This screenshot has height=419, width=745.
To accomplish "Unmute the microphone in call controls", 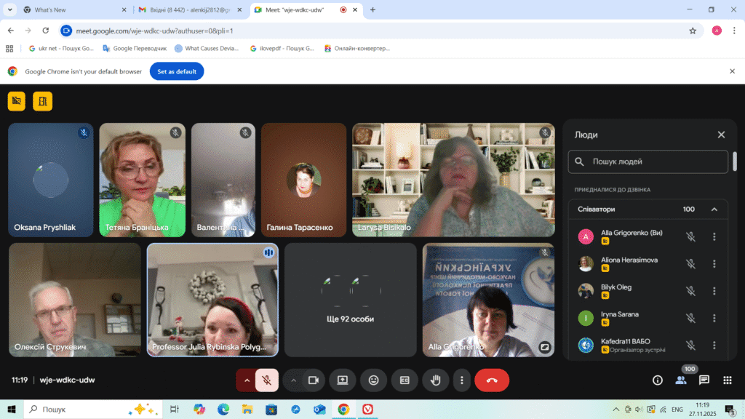I will click(x=268, y=380).
